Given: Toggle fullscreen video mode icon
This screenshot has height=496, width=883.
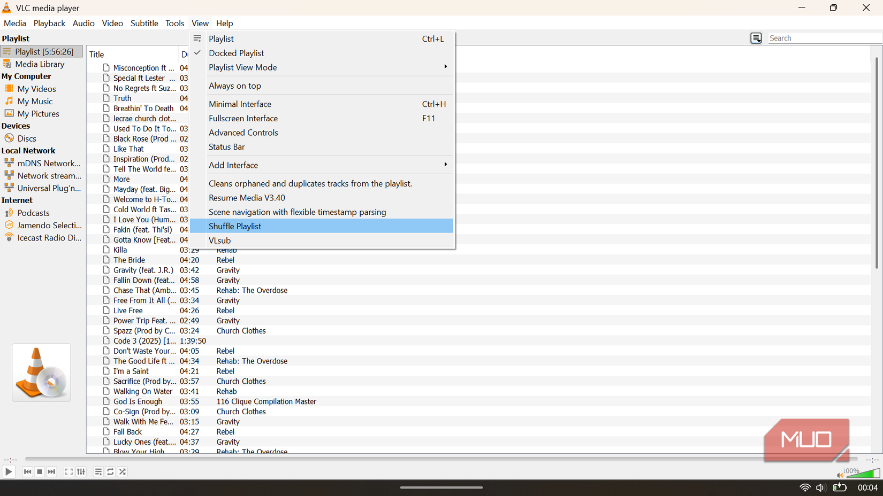Looking at the screenshot, I should [x=68, y=472].
